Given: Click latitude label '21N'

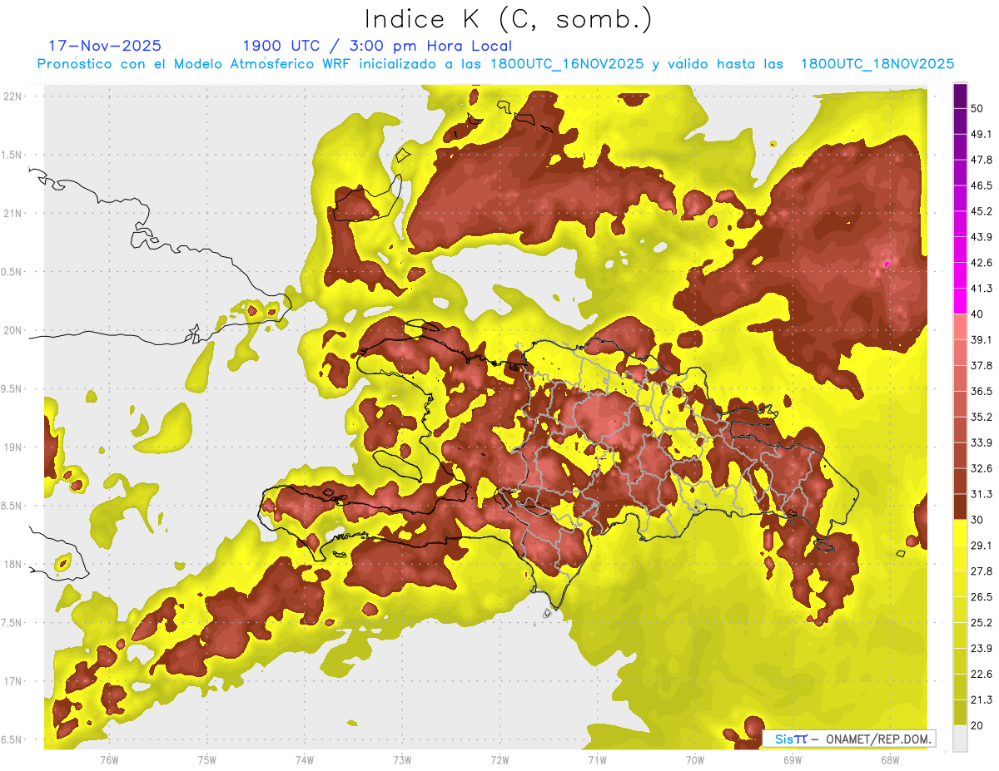Looking at the screenshot, I should 12,214.
